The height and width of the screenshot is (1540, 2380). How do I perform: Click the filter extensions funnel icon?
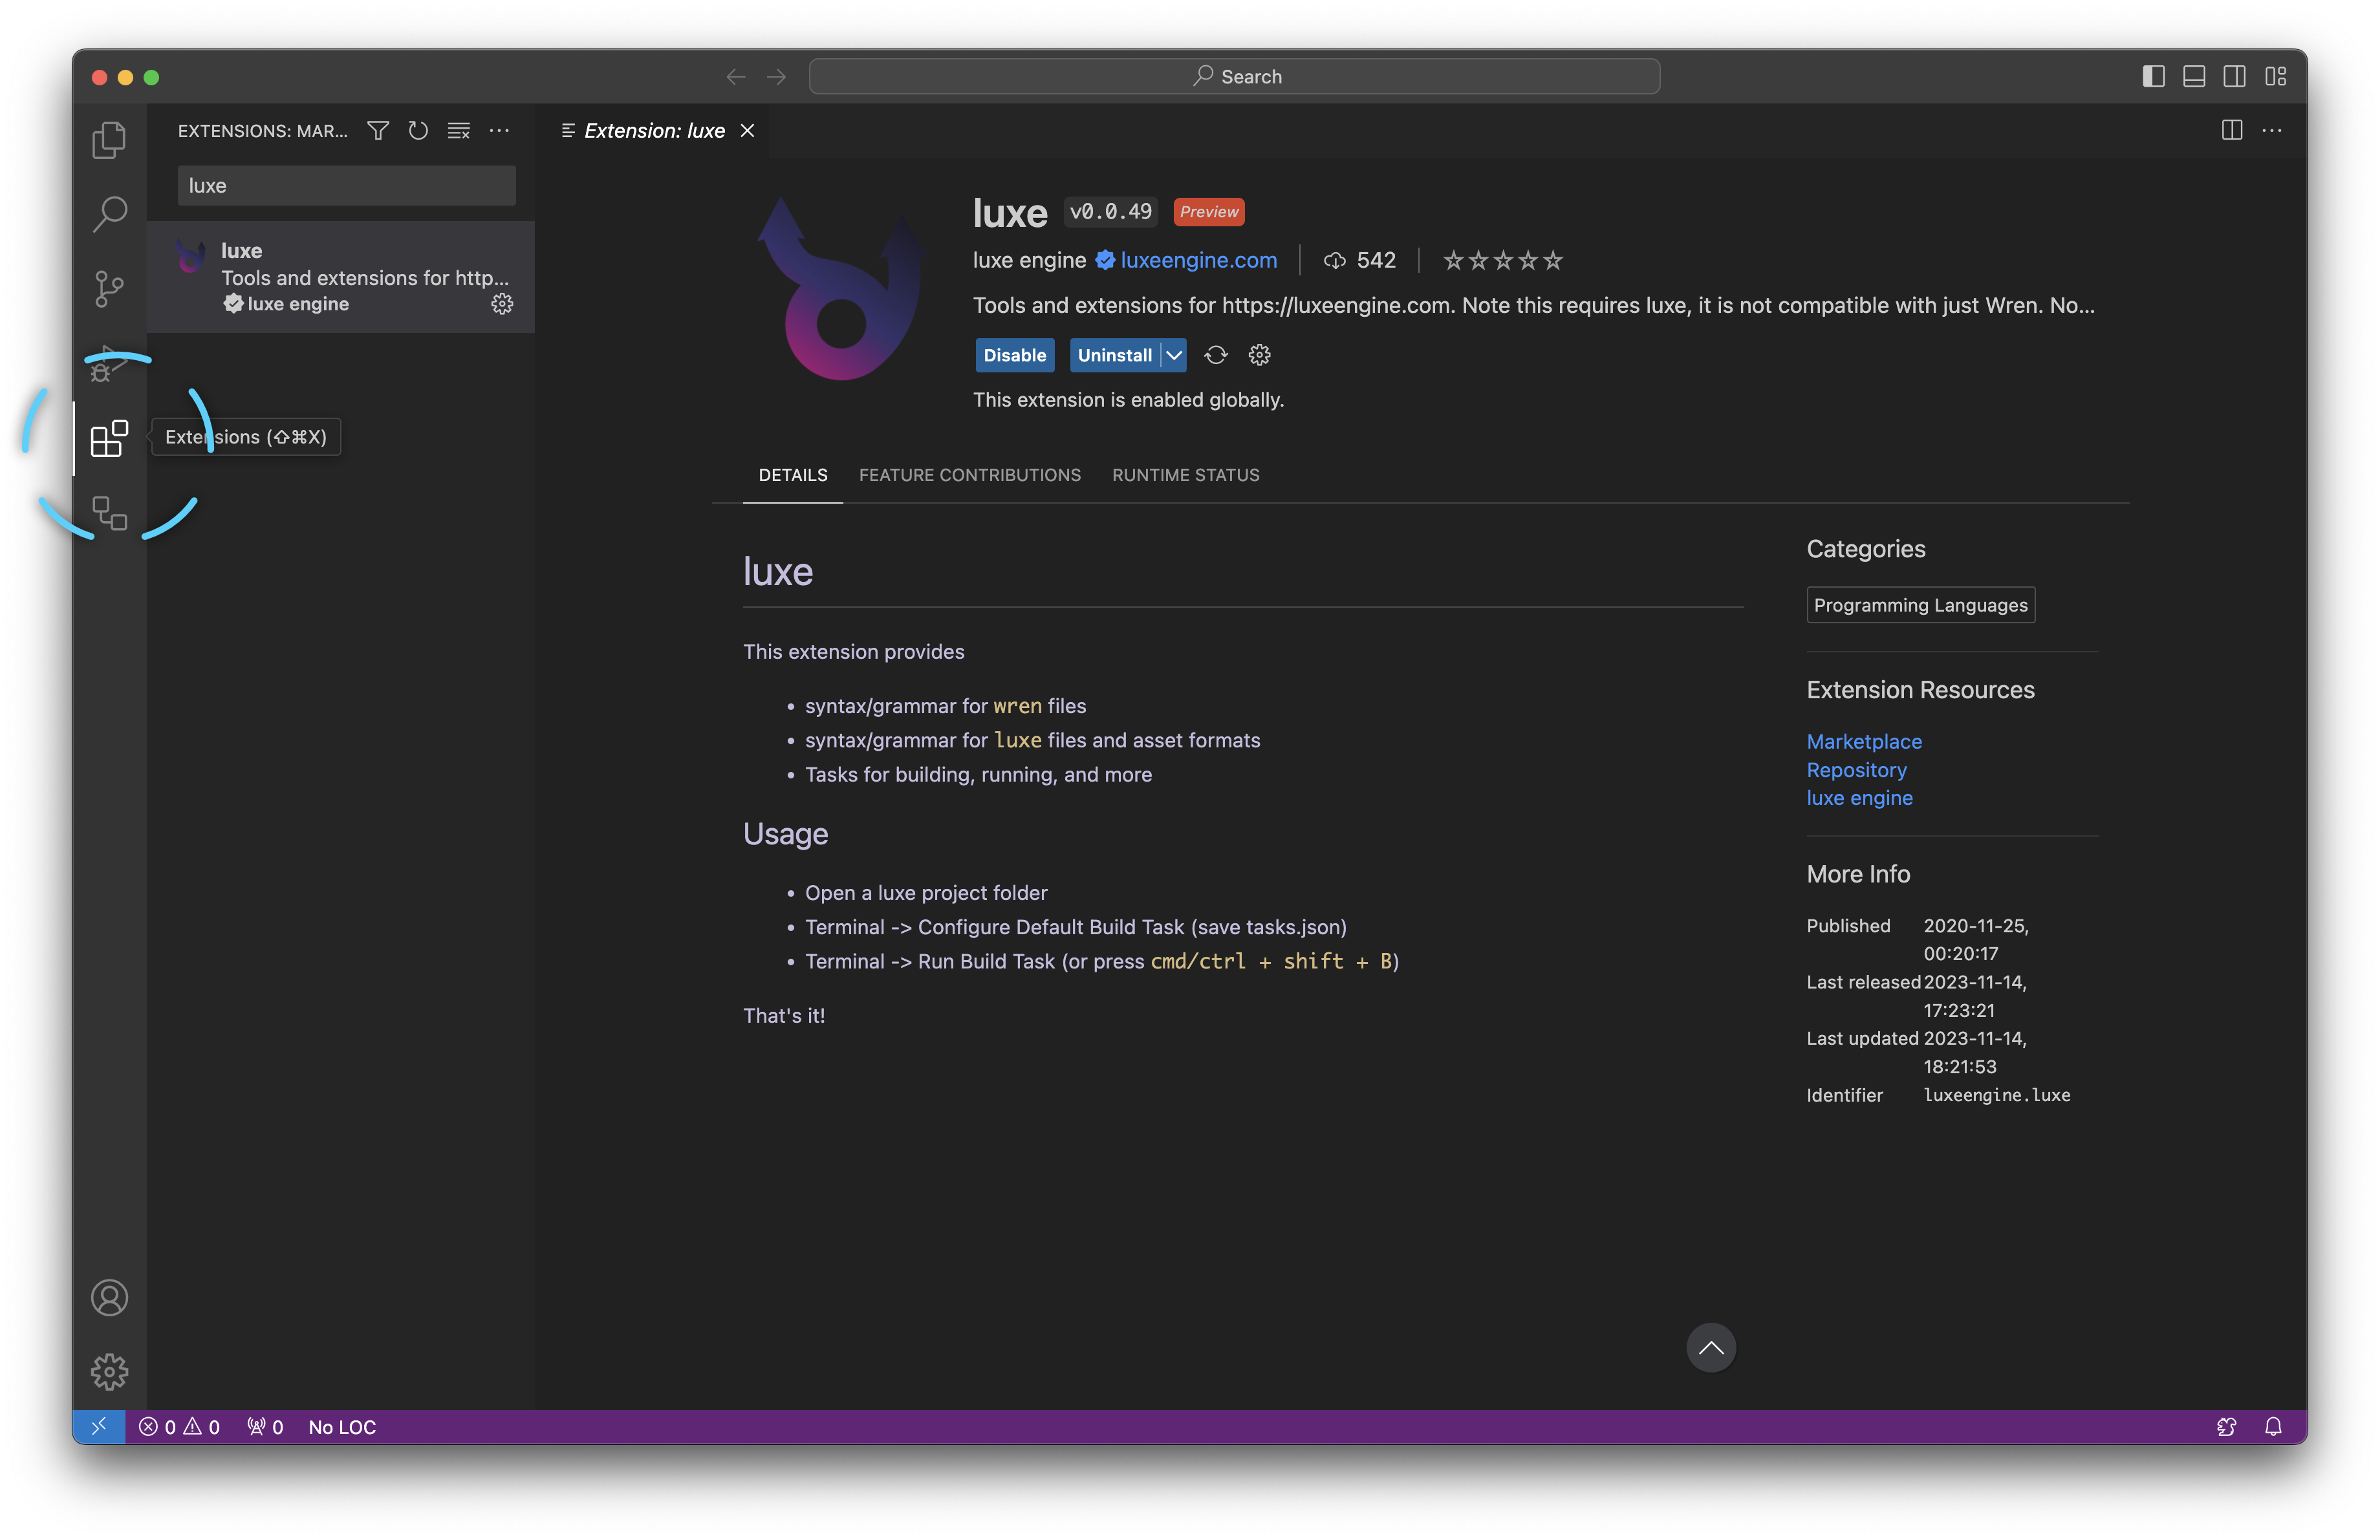click(x=378, y=131)
